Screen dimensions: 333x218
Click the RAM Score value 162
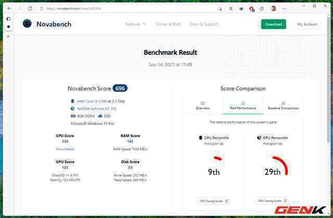point(130,141)
